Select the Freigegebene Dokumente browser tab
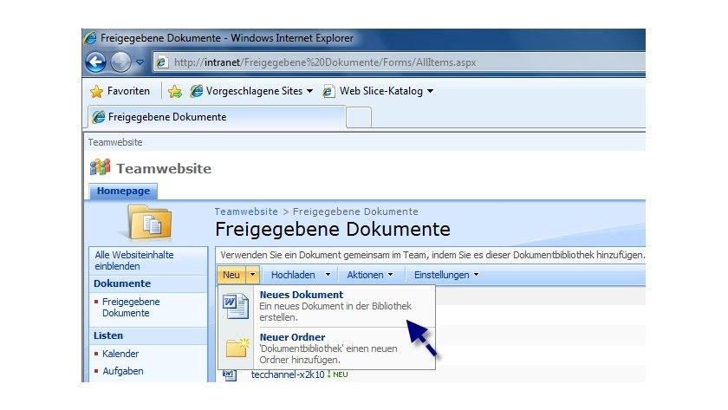Image resolution: width=728 pixels, height=410 pixels. 217,117
